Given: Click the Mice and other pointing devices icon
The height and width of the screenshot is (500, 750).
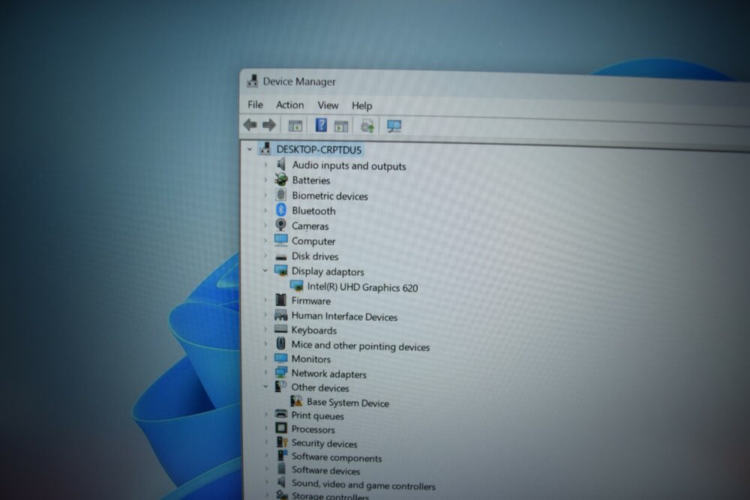Looking at the screenshot, I should (280, 343).
